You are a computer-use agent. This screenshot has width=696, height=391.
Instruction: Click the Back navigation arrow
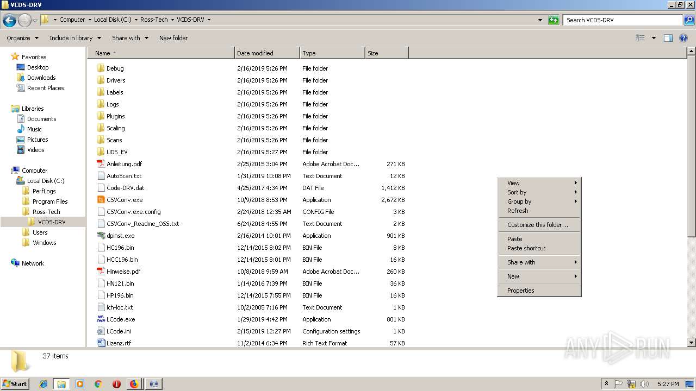point(9,20)
